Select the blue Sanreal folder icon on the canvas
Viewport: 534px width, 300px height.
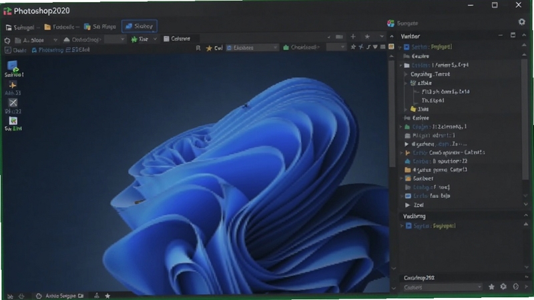(x=13, y=66)
